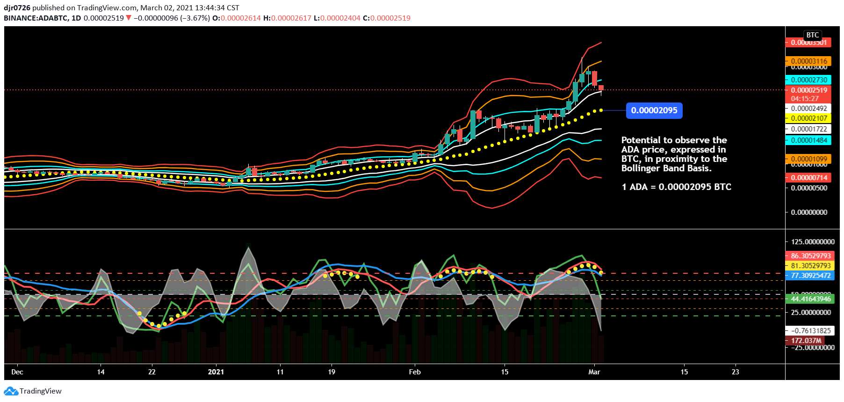
Task: Select the blue 0.00002095 price callout
Action: (654, 110)
